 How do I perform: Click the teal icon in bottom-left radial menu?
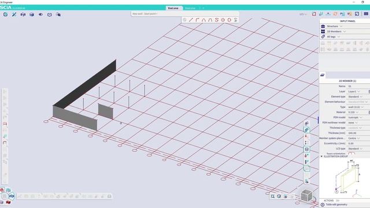(9, 190)
